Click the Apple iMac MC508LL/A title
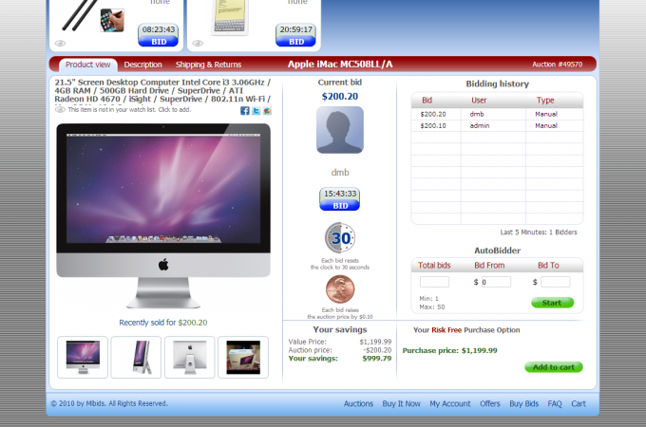Screen dimensions: 646x427 340,65
